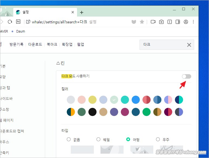209x158 pixels.
Task: Open a new tab with plus icon
Action: (82, 12)
